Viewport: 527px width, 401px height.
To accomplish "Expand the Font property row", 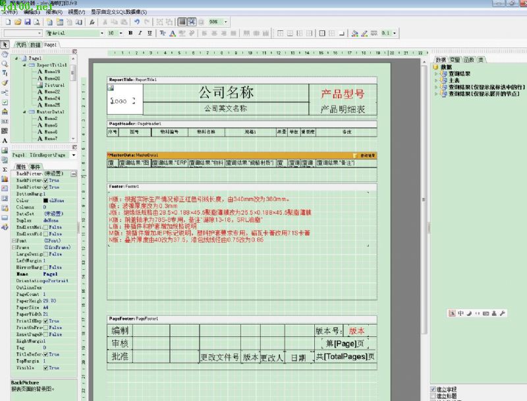I will coord(13,241).
